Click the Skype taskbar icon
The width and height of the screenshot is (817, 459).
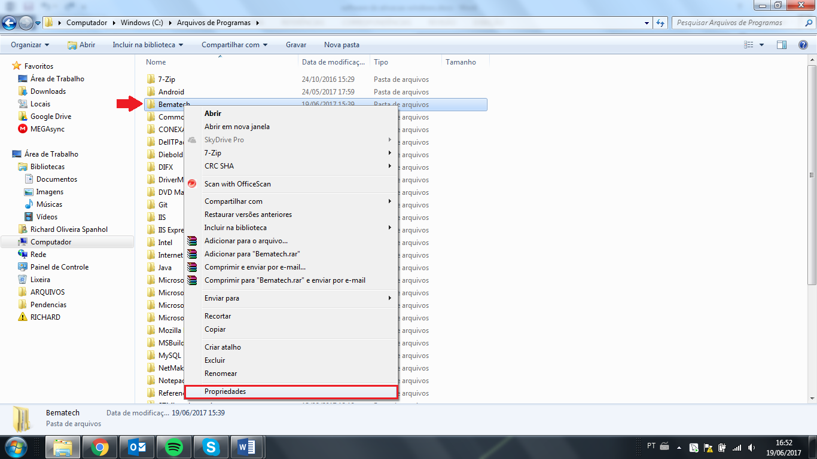point(211,447)
